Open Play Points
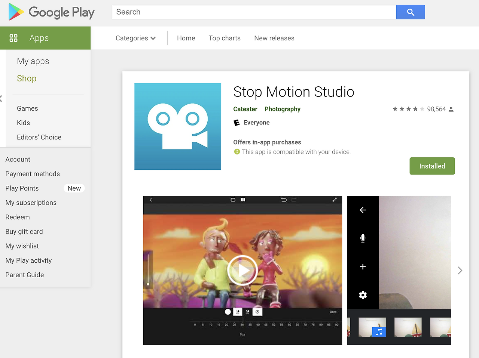Viewport: 479px width, 358px height. [22, 188]
